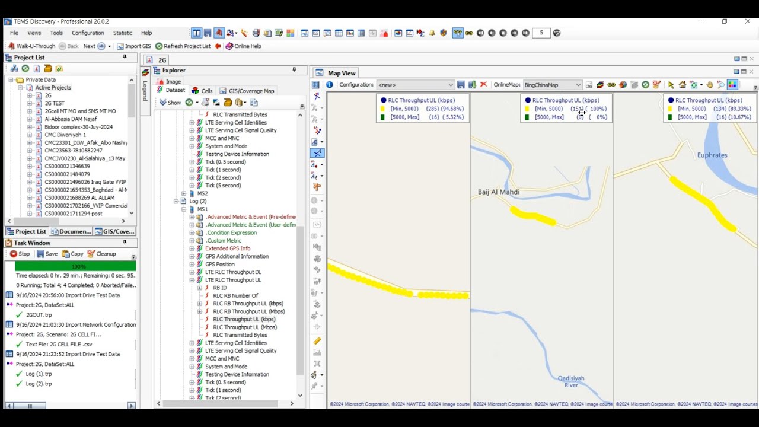Click the replay stop button
This screenshot has height=427, width=759.
tap(503, 33)
